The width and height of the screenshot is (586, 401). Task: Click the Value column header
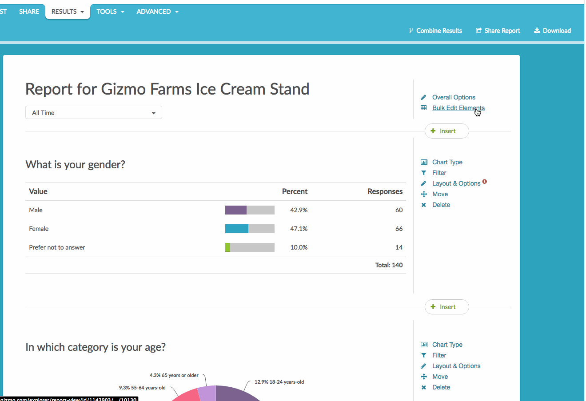click(x=38, y=191)
